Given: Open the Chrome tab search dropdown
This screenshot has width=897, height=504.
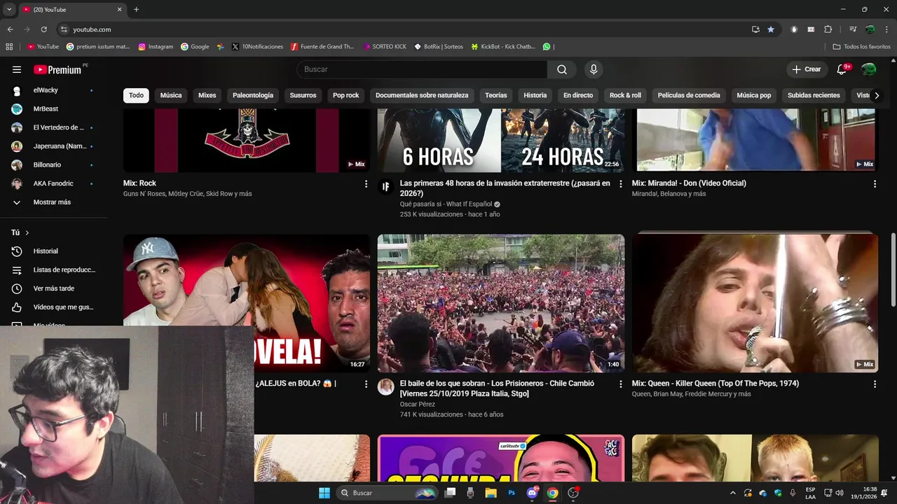Looking at the screenshot, I should (9, 9).
